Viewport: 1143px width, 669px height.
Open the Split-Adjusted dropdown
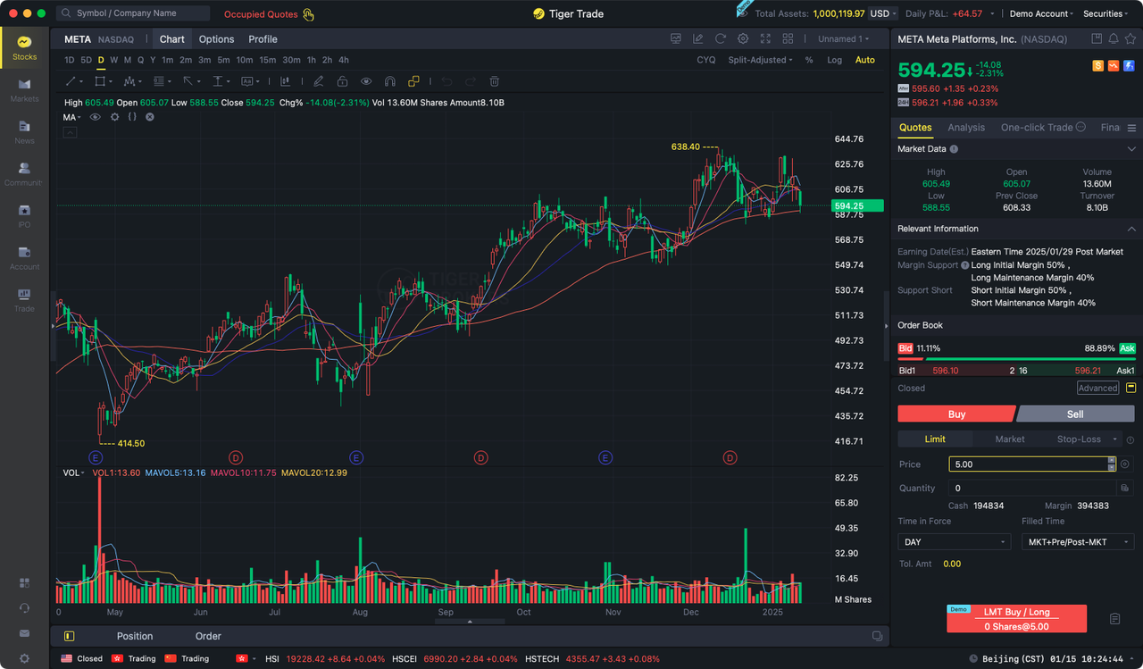[x=760, y=60]
